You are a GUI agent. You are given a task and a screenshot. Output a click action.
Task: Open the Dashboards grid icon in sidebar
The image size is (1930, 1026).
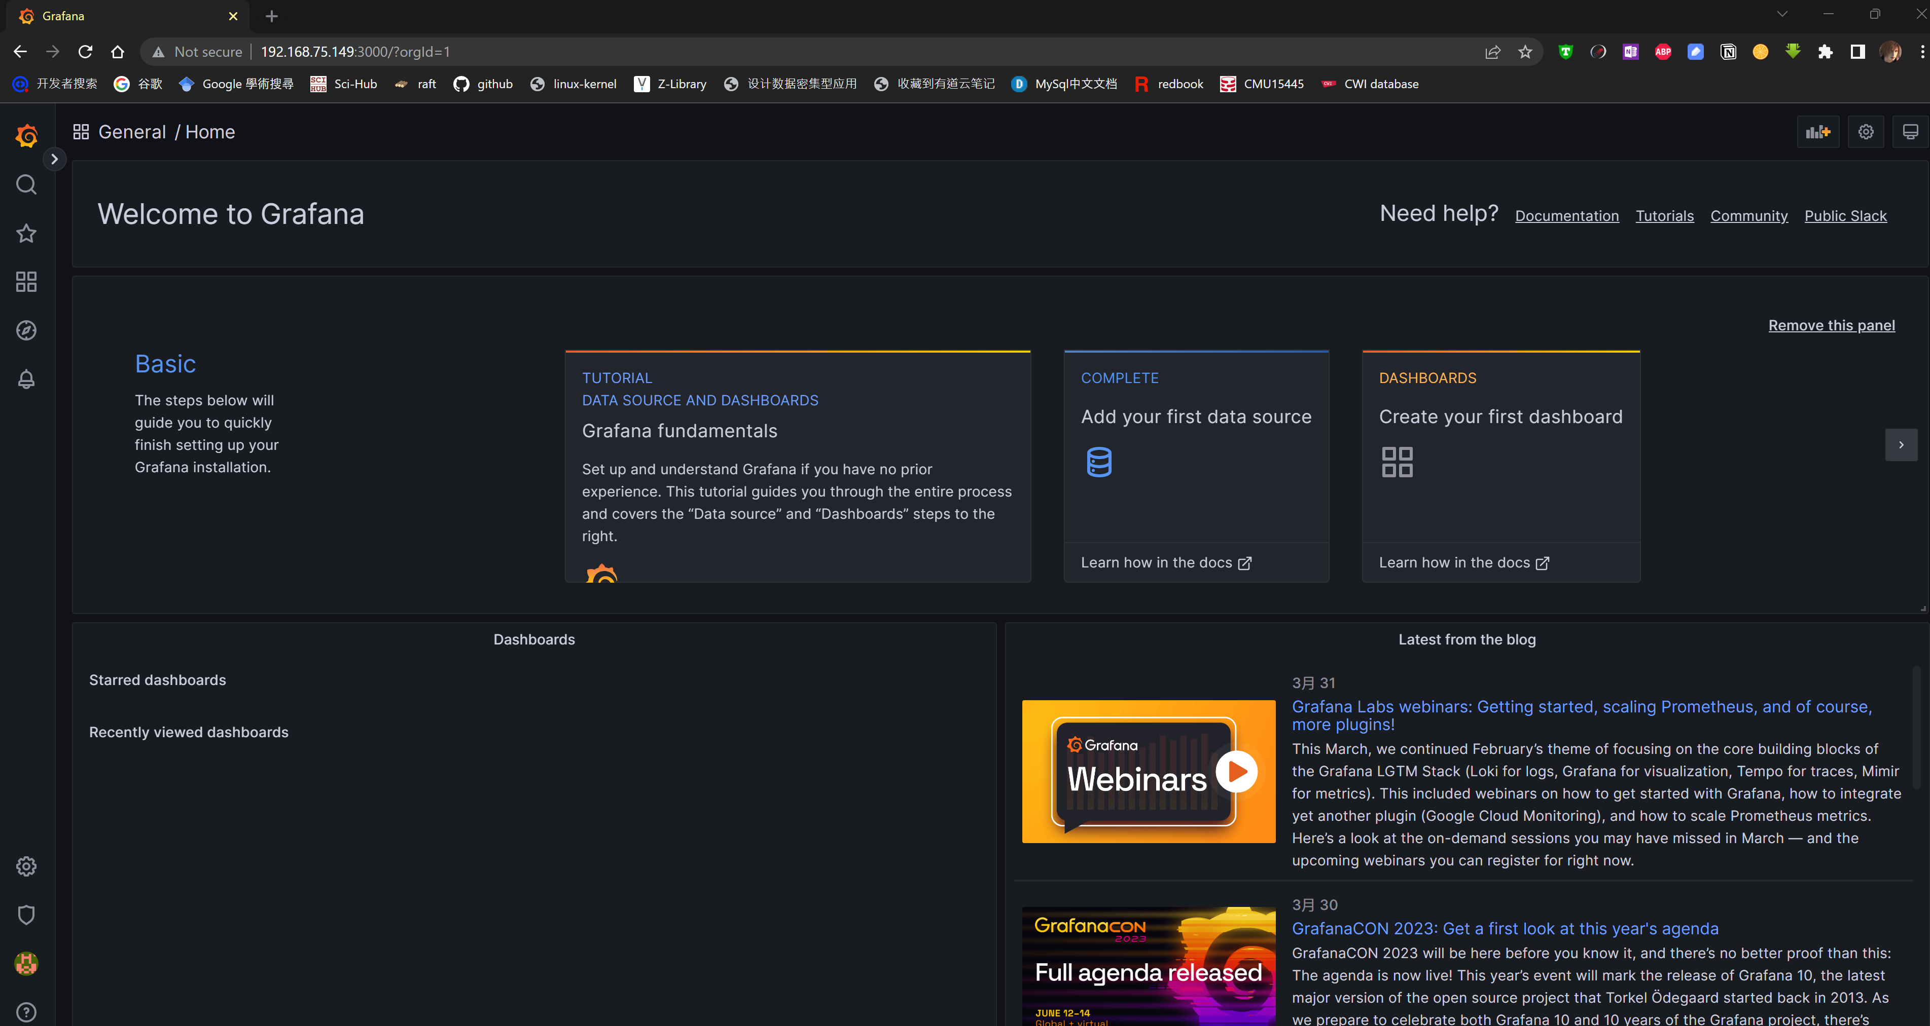(26, 282)
